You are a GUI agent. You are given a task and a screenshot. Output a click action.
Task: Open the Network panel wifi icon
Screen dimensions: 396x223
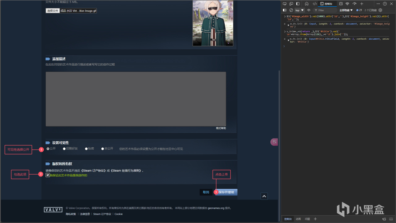347,4
